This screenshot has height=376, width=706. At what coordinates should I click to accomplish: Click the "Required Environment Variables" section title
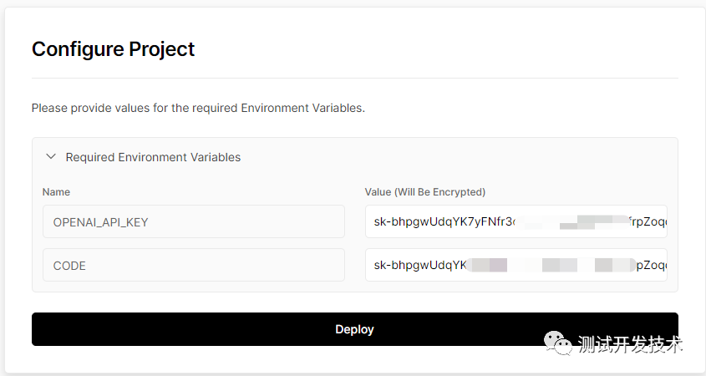(x=153, y=157)
